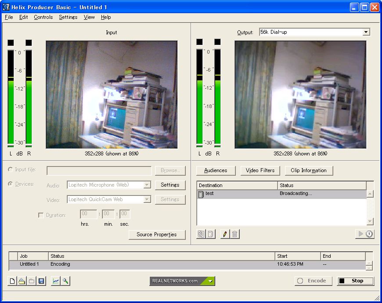Click the add server destination icon
Screen dimensions: 382x303
pyautogui.click(x=201, y=234)
